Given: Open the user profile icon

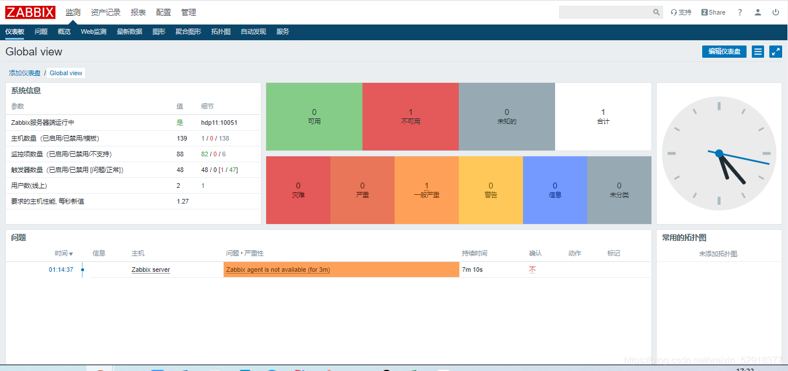Looking at the screenshot, I should tap(758, 12).
